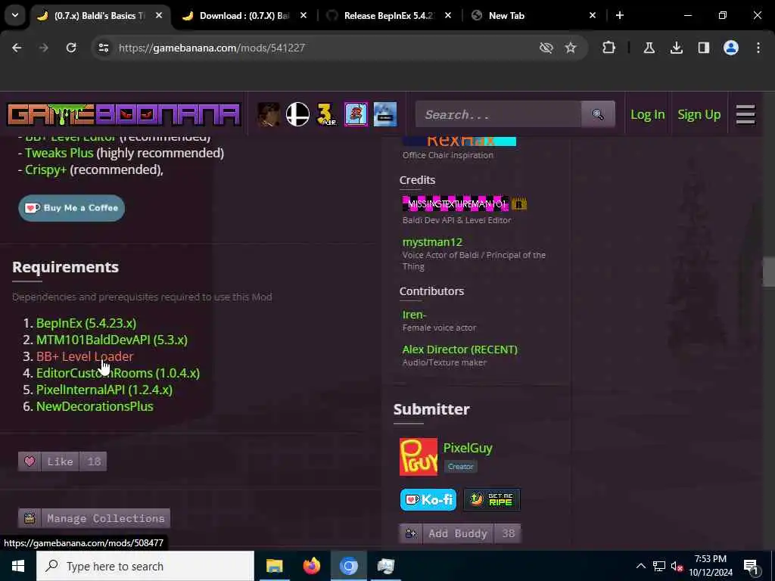Image resolution: width=775 pixels, height=581 pixels.
Task: Switch to the New Tab tab
Action: (x=533, y=16)
